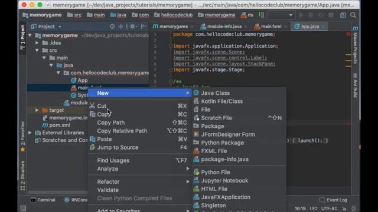Choose Jupyter Notebook item

tap(239, 181)
